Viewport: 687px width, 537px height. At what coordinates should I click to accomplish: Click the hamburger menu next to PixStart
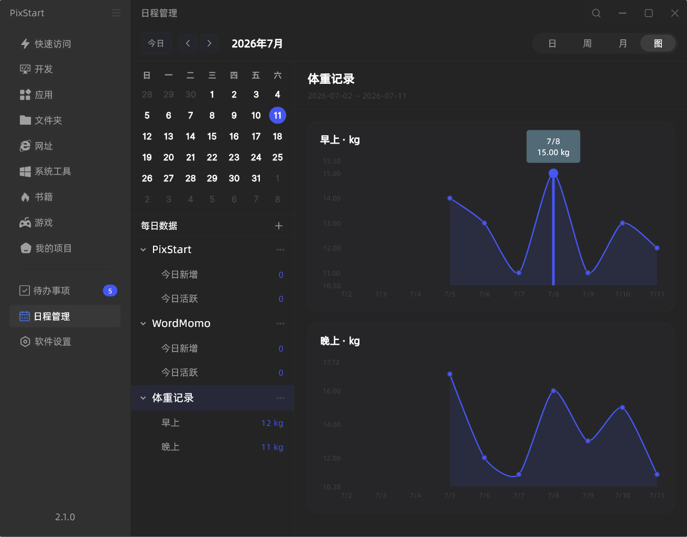click(116, 13)
